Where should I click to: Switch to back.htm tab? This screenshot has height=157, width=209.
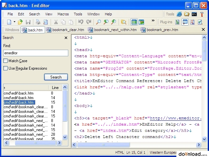tap(33, 30)
